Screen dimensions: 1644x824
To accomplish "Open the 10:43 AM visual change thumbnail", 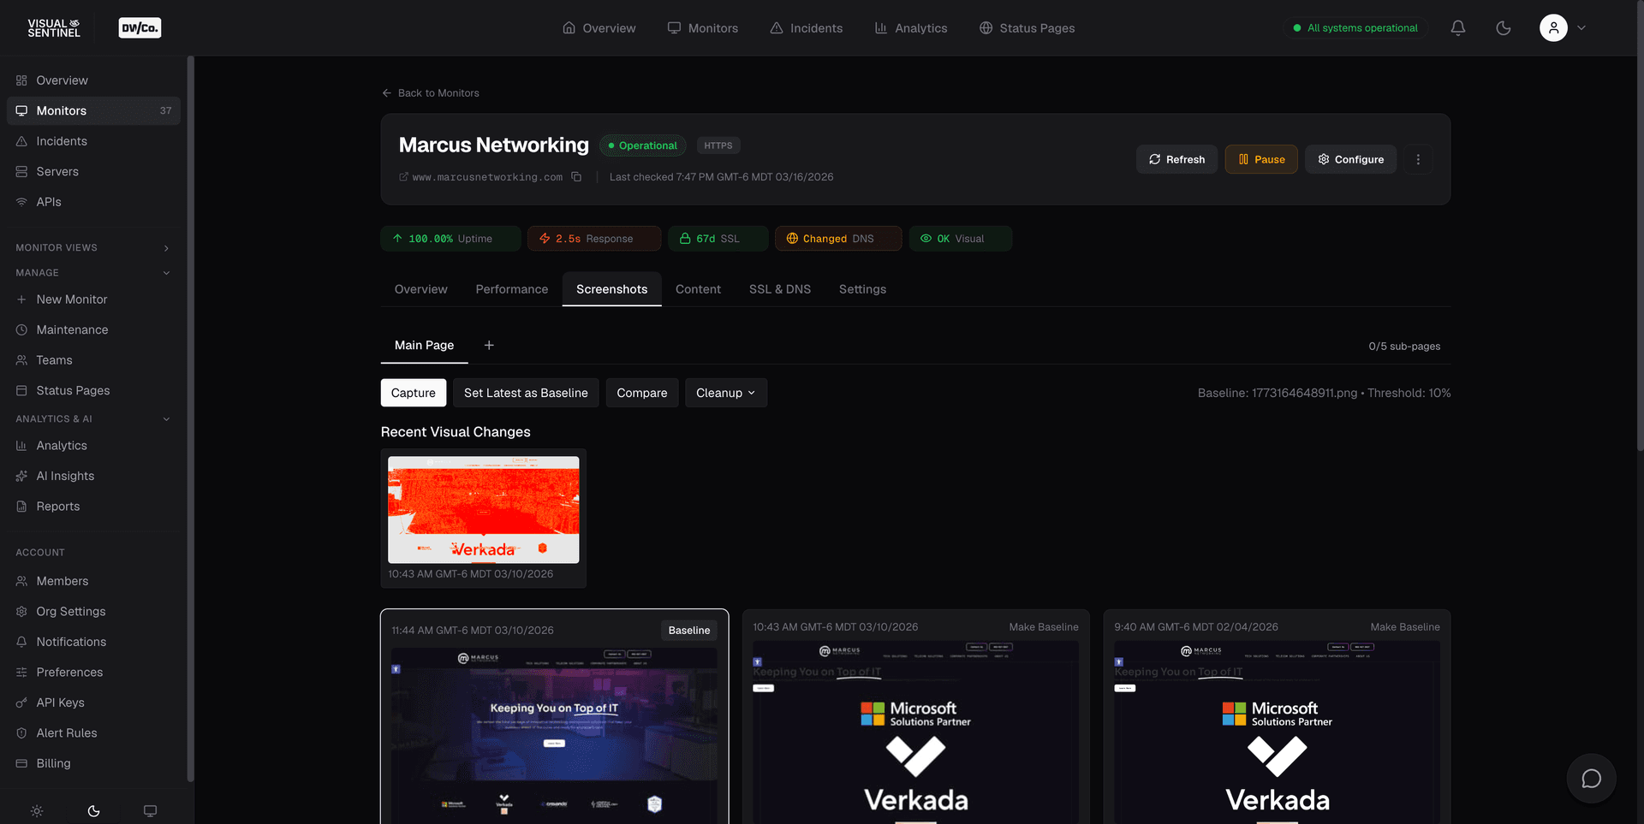I will pos(483,510).
